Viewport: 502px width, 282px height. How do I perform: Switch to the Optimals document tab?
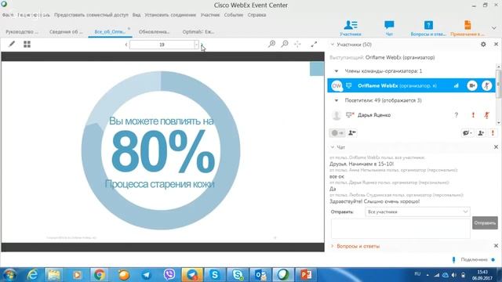coord(198,32)
